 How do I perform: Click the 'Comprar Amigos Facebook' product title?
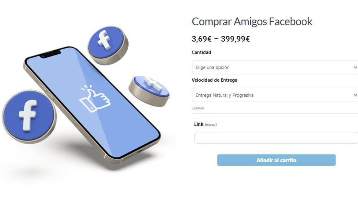252,22
